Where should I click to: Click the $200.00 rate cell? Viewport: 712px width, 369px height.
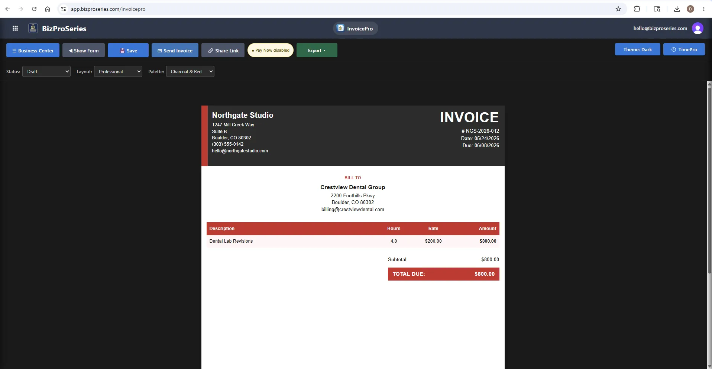click(x=433, y=241)
